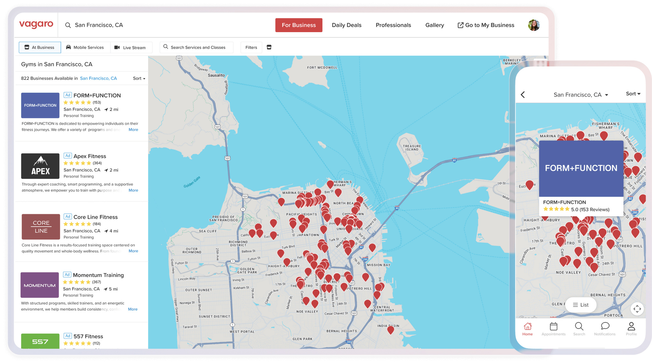The image size is (652, 364).
Task: Click the storefront icon next to Filters
Action: click(x=269, y=47)
